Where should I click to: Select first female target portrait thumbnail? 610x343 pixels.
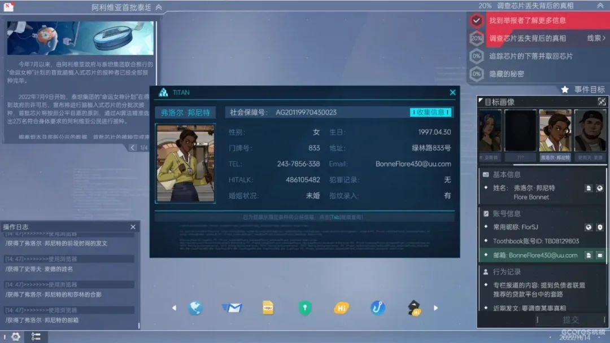tap(489, 131)
